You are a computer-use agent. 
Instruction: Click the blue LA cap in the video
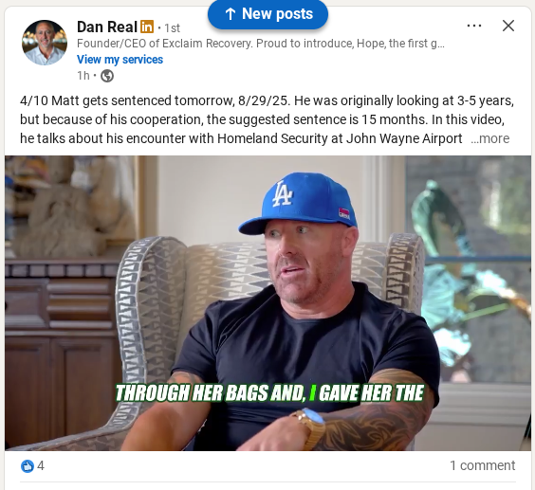point(298,203)
